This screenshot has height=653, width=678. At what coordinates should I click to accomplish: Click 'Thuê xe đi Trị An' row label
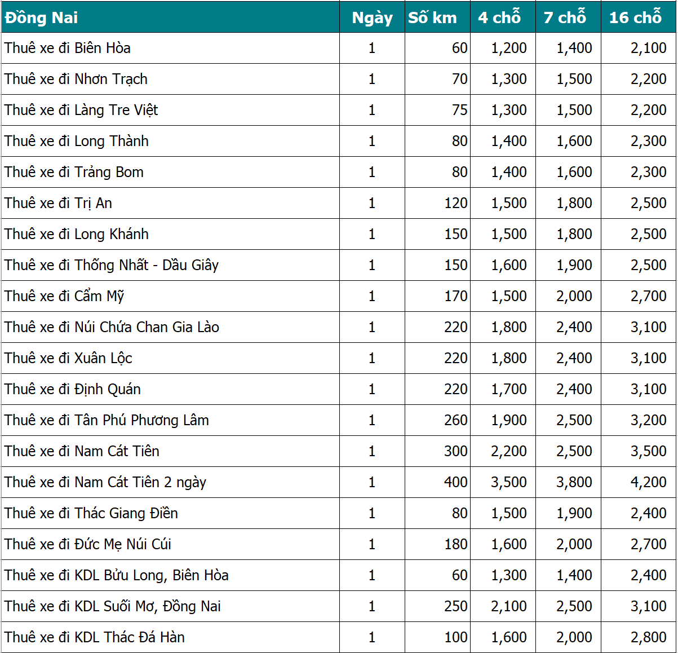tap(58, 203)
